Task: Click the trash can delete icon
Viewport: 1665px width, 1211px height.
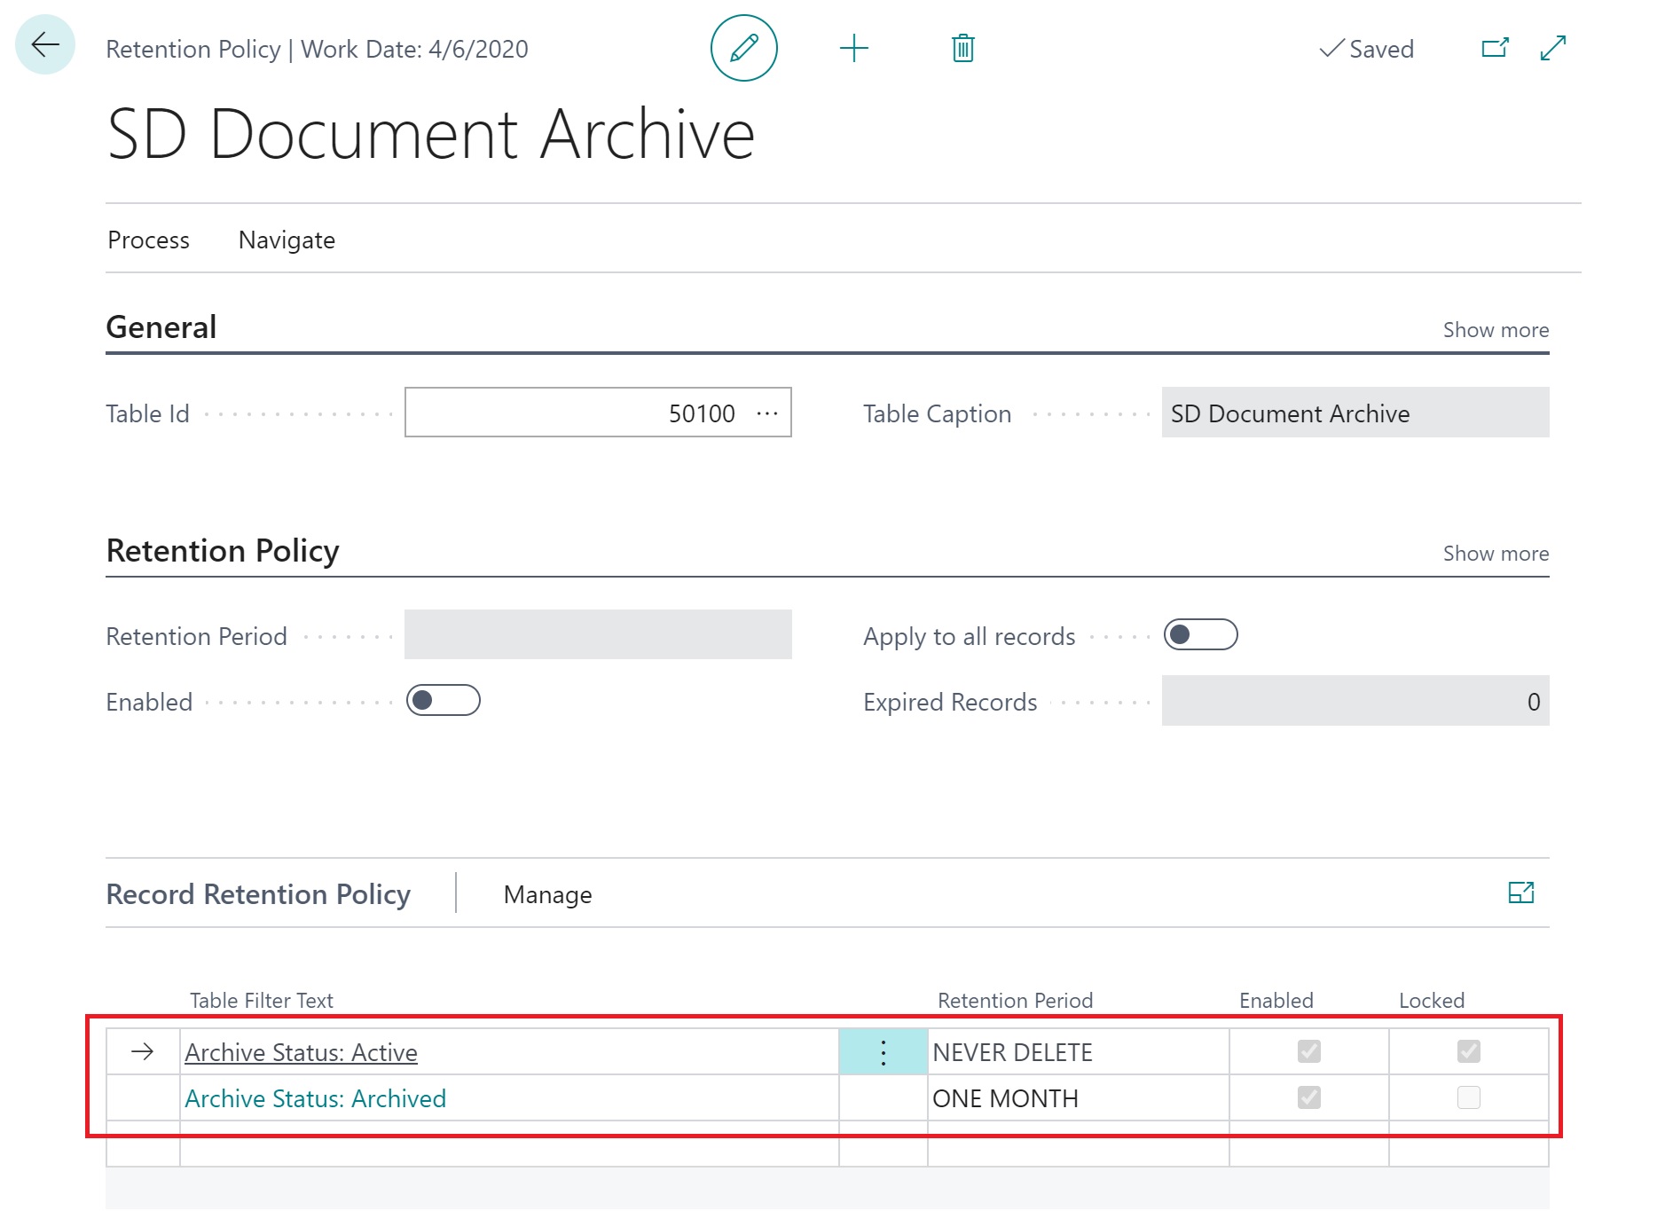Action: [x=962, y=48]
